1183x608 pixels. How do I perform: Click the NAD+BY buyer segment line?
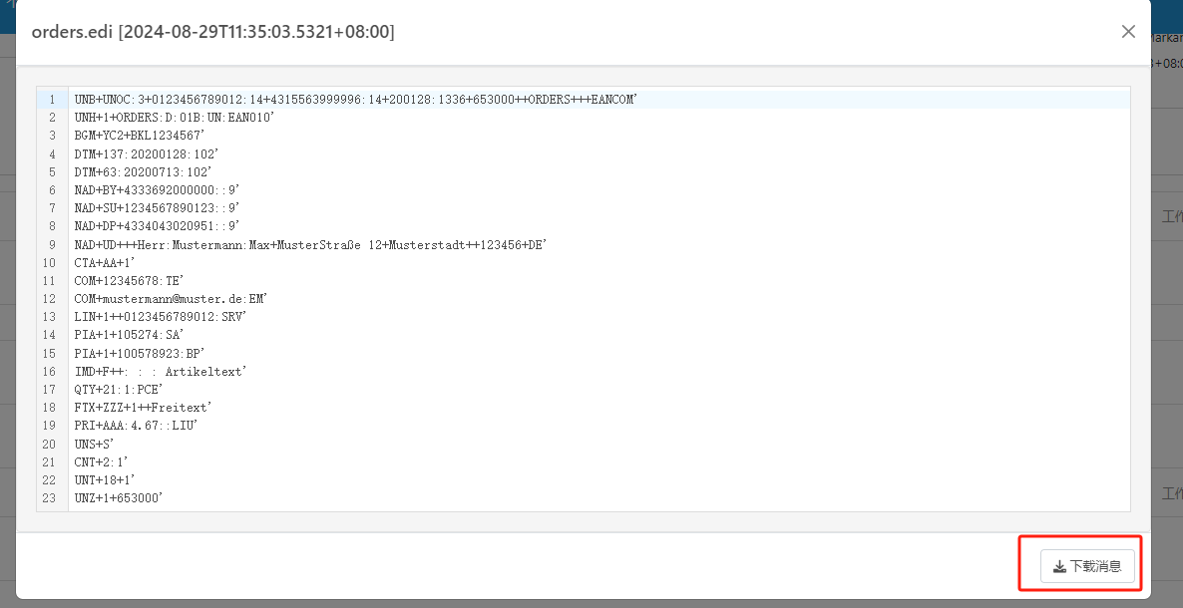click(157, 190)
